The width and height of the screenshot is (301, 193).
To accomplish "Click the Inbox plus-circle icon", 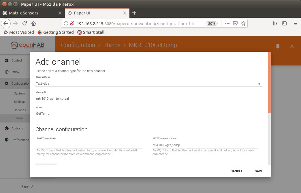I will (7, 72).
